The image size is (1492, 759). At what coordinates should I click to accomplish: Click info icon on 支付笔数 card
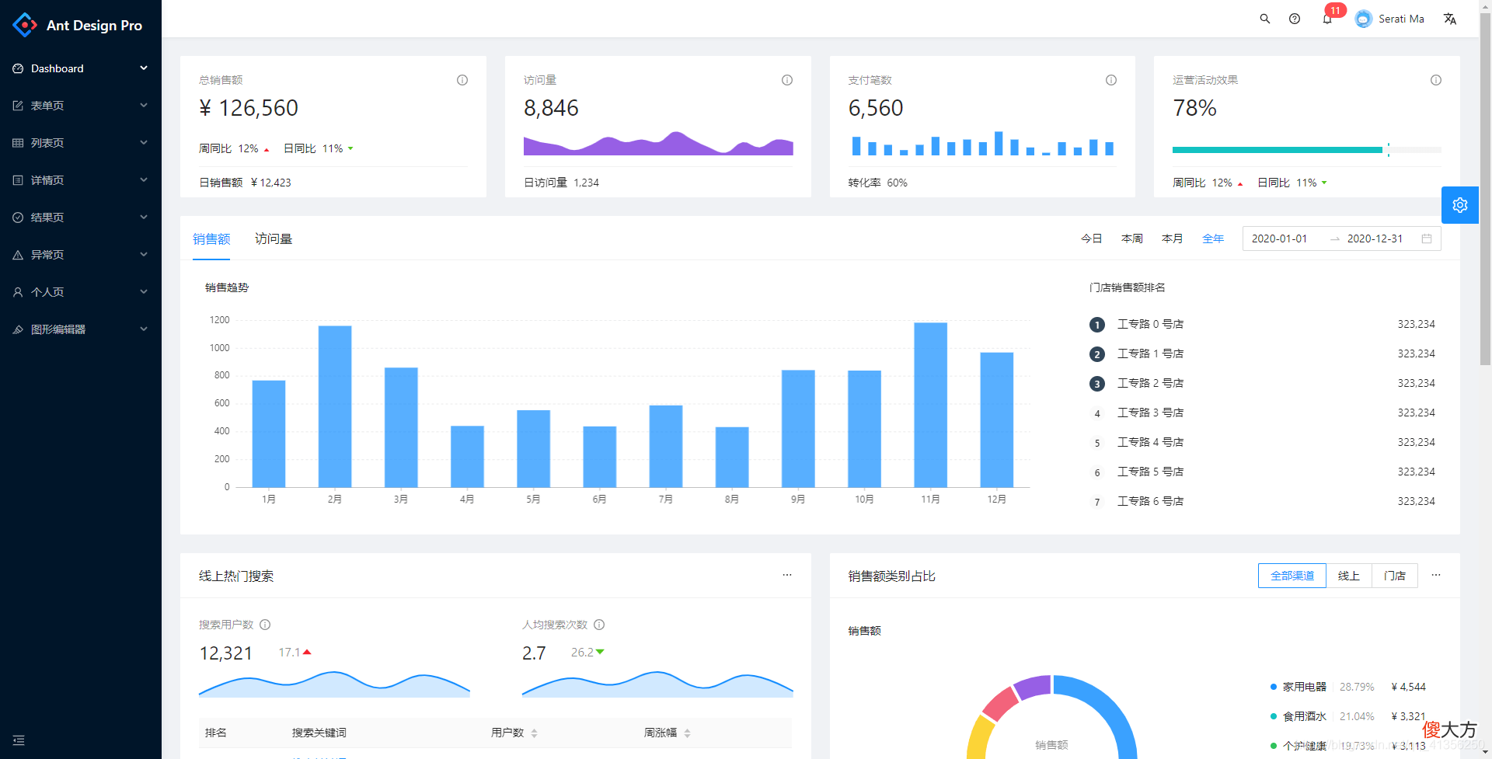(x=1111, y=80)
